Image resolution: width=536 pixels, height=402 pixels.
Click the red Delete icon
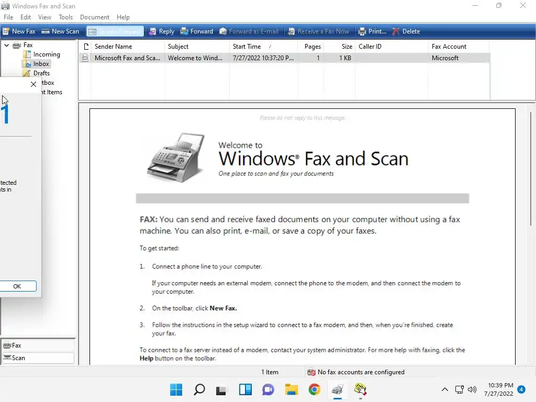coord(396,31)
